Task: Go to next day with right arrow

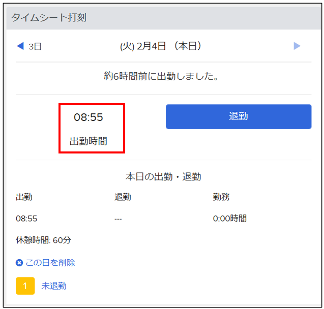Action: click(x=297, y=46)
